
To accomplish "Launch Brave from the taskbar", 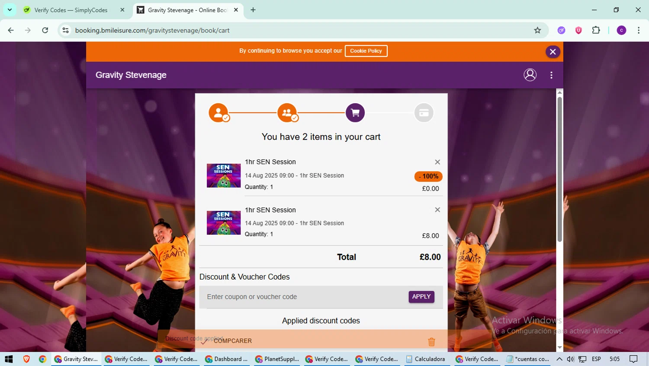I will pyautogui.click(x=26, y=359).
